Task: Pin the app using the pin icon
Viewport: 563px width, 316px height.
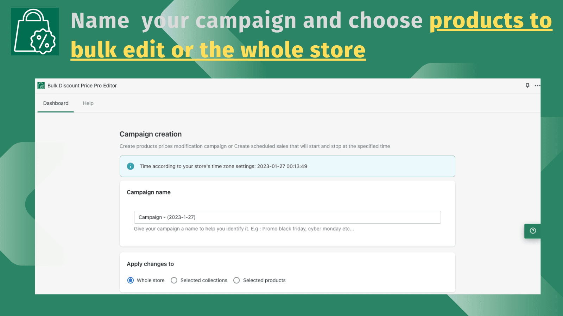Action: [x=527, y=85]
